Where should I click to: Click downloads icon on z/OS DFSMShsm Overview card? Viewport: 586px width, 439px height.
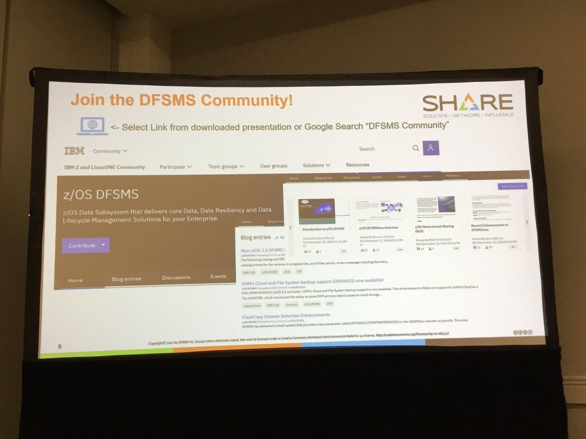coord(375,250)
